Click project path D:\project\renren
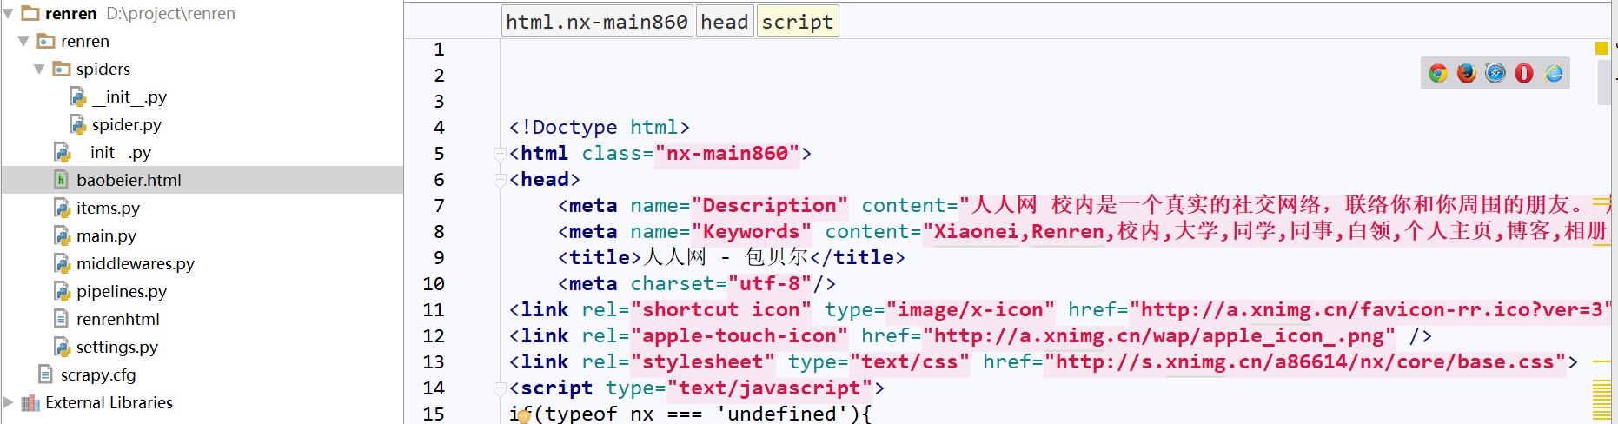 click(171, 13)
